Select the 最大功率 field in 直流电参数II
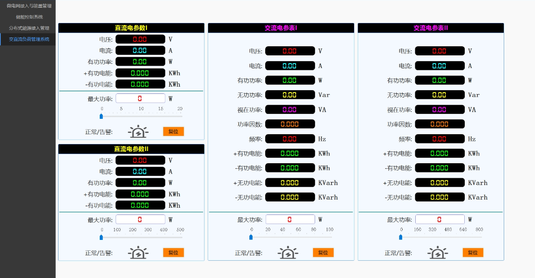 point(140,219)
